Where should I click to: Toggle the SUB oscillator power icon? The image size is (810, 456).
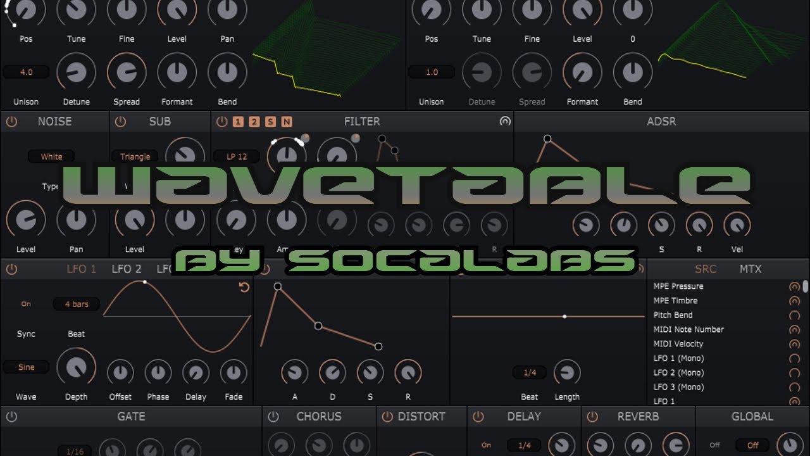point(120,122)
